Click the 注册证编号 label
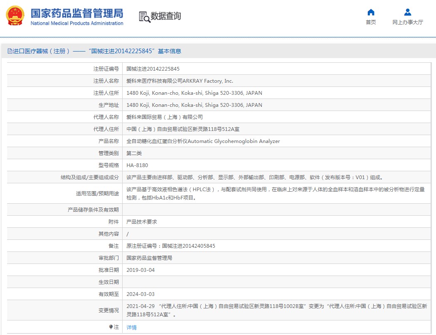The image size is (436, 335). point(106,69)
